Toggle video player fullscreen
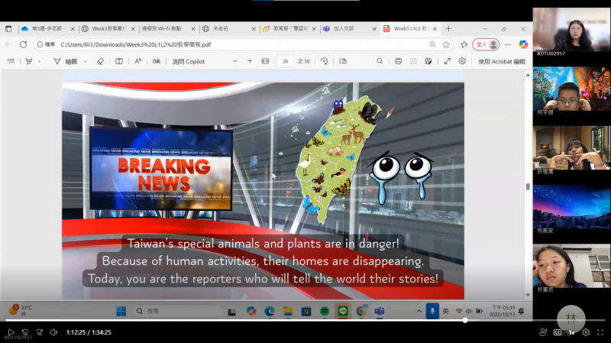Viewport: 611px width, 343px height. (x=600, y=332)
